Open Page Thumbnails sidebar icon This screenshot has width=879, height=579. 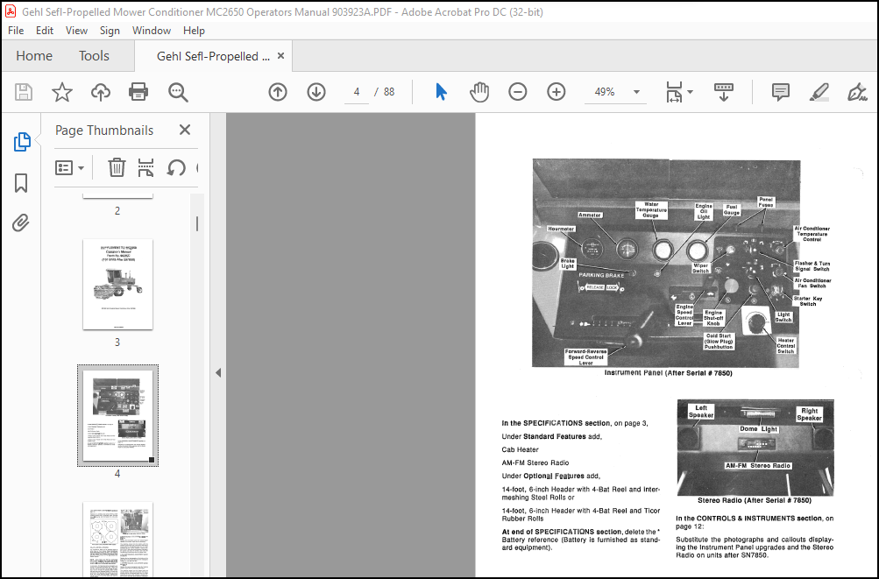click(x=22, y=142)
